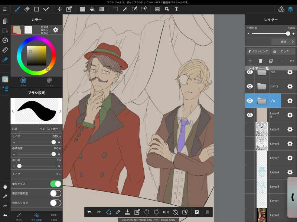
Task: Open the 通過 blend mode dropdown
Action: click(283, 42)
